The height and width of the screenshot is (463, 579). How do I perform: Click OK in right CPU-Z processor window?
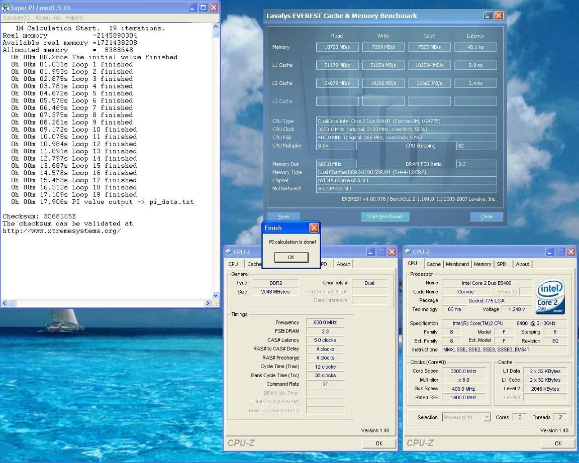558,443
